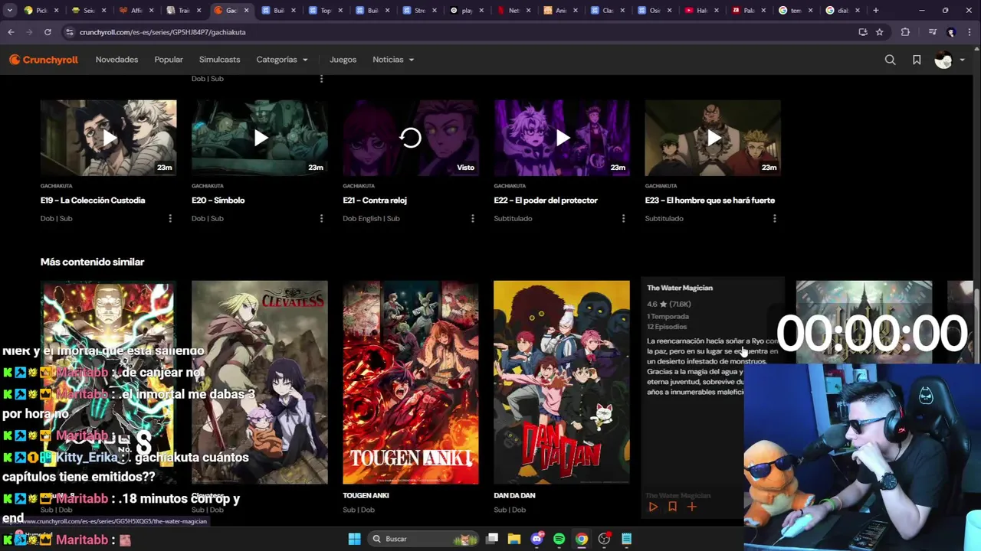
Task: Click the 'Más contenido similar' heading
Action: [92, 262]
